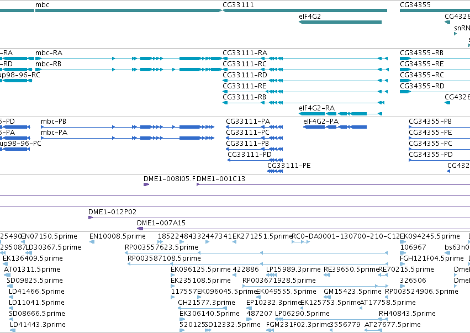Click EST RP003524906.5prime label
Image resolution: width=470 pixels, height=333 pixels.
(422, 292)
